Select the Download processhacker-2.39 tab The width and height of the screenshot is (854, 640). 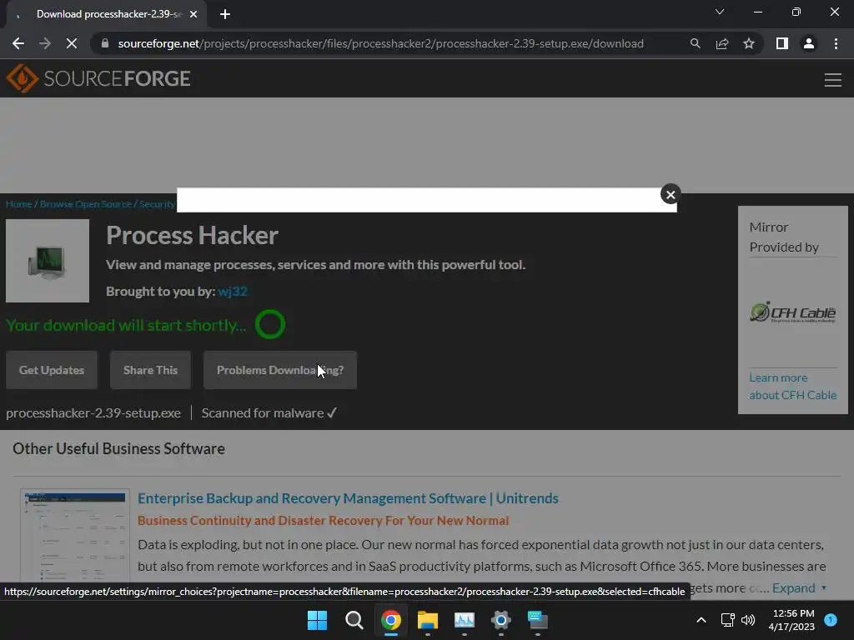point(108,14)
